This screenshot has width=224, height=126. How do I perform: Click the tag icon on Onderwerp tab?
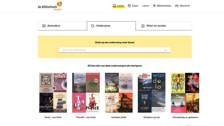point(93,26)
